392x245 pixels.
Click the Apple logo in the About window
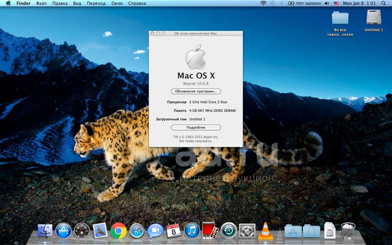click(196, 57)
